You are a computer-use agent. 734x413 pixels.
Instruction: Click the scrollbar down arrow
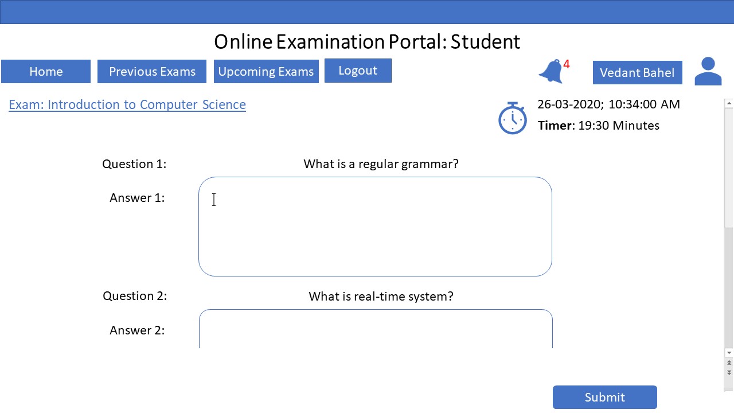(729, 353)
